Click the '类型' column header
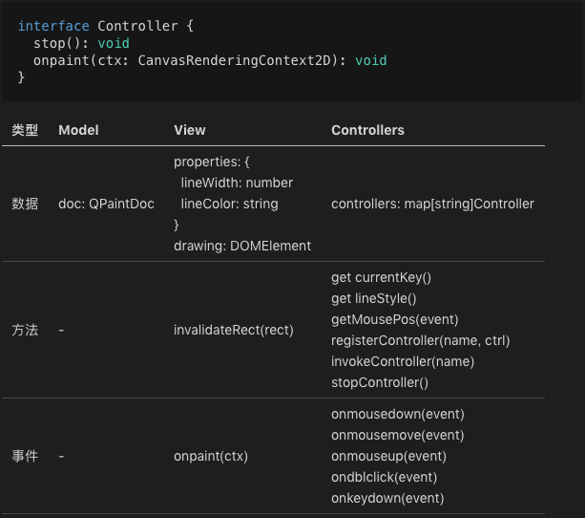 click(25, 130)
